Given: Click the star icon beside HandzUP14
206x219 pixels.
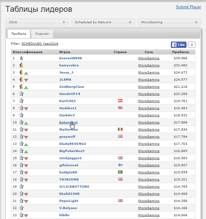Looking at the screenshot, I should (21, 94).
